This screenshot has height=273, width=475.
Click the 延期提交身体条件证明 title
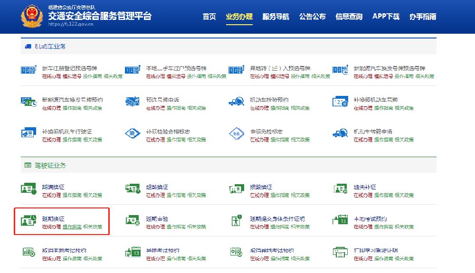(x=277, y=219)
